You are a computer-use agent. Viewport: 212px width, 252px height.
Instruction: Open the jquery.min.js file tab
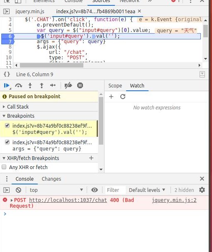click(x=30, y=12)
